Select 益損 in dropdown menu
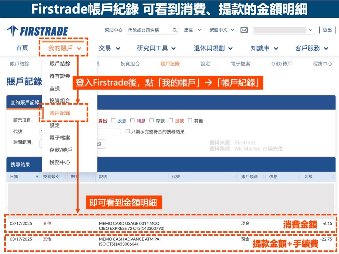This screenshot has width=339, height=254. [55, 88]
